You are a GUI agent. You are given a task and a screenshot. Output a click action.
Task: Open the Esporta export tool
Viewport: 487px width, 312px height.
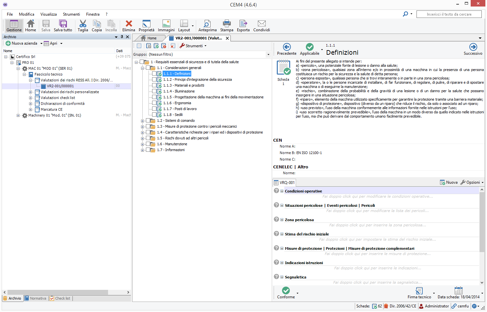point(243,24)
